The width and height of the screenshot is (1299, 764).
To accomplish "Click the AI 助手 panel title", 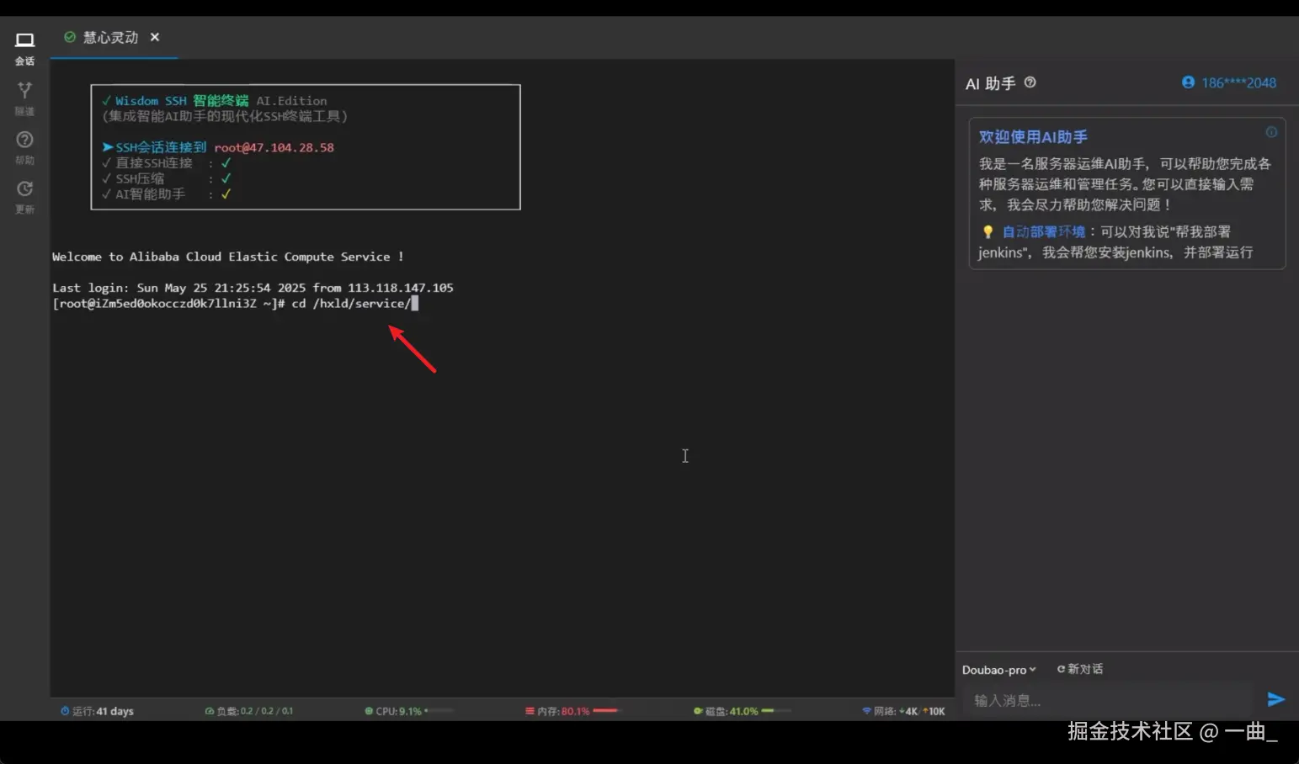I will tap(990, 83).
